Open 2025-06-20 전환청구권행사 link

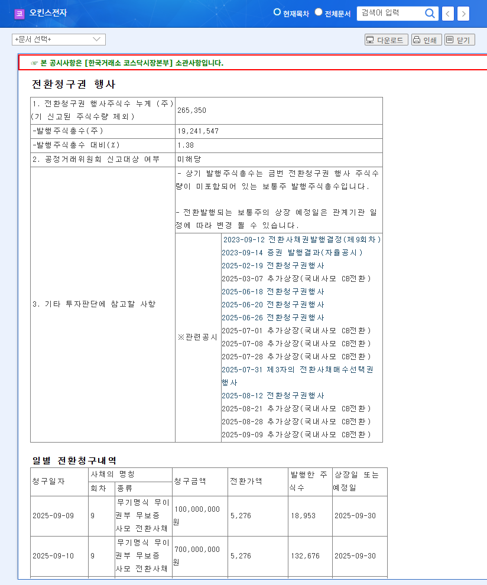(x=273, y=305)
